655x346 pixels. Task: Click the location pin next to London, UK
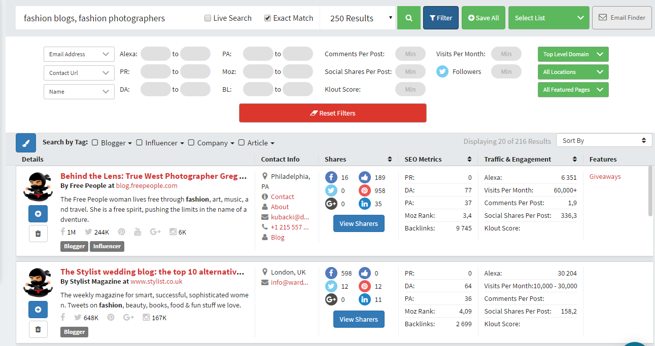coord(264,272)
